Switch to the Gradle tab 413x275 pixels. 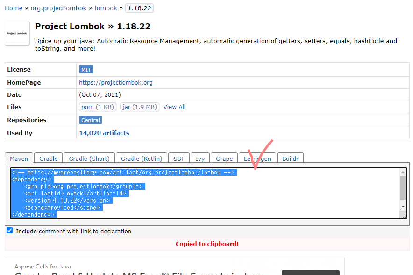pyautogui.click(x=49, y=159)
